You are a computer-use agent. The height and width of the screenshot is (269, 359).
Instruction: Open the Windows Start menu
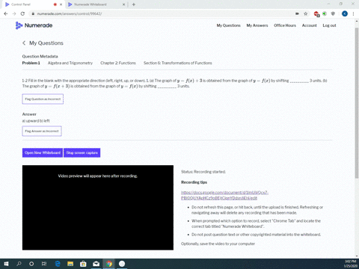click(x=6, y=264)
